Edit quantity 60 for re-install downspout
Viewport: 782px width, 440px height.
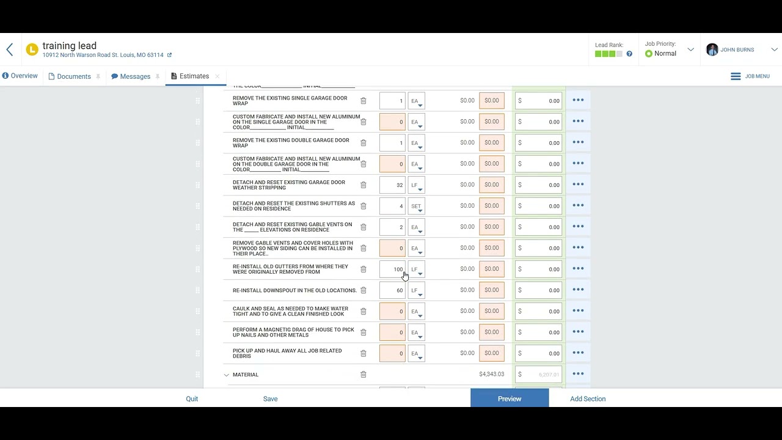[x=392, y=290]
